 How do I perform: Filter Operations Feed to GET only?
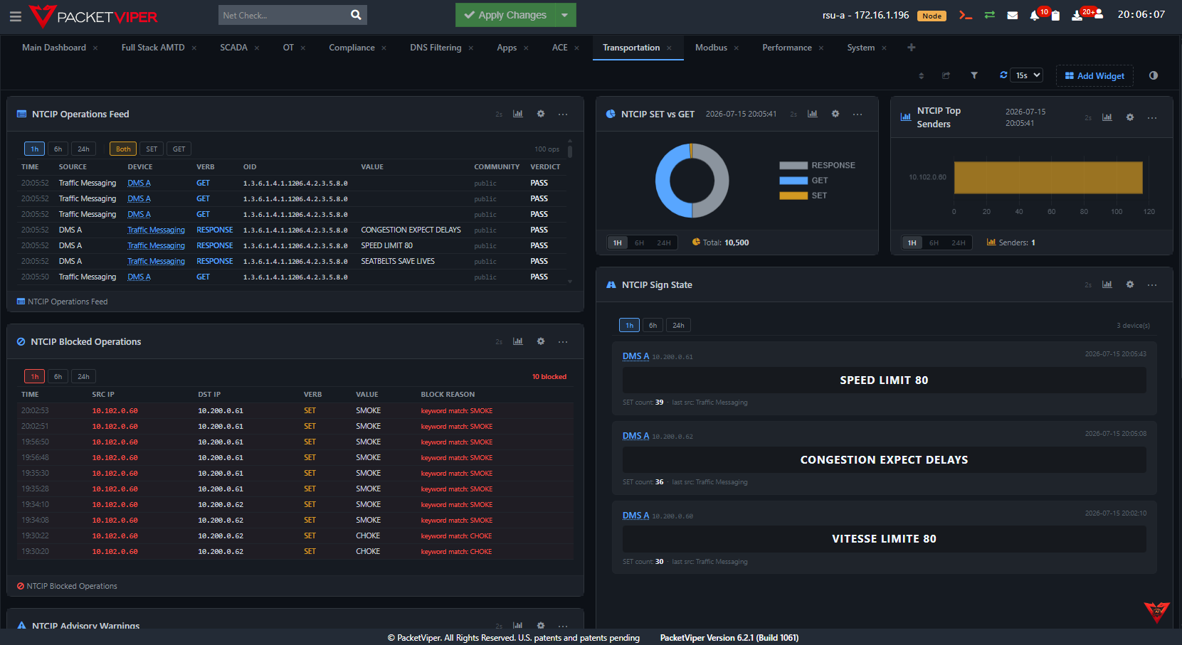click(179, 149)
